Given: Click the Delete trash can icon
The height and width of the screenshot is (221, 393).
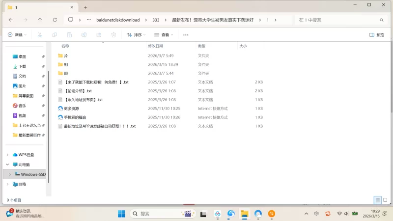Looking at the screenshot, I should [113, 35].
